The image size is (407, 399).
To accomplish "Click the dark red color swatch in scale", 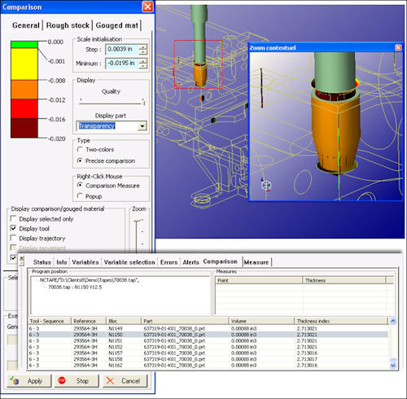I will (24, 128).
